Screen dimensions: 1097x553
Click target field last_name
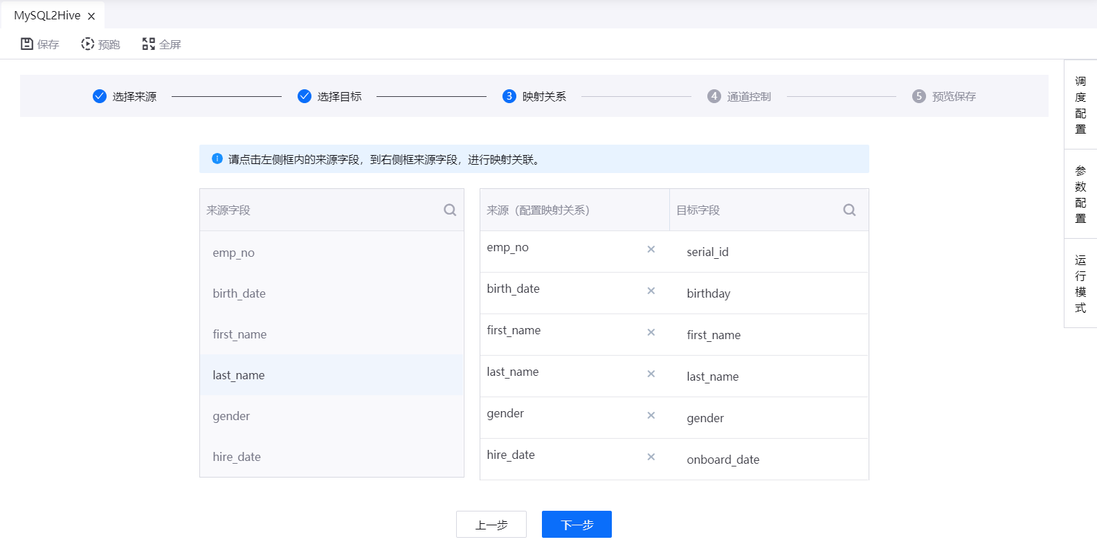coord(712,377)
